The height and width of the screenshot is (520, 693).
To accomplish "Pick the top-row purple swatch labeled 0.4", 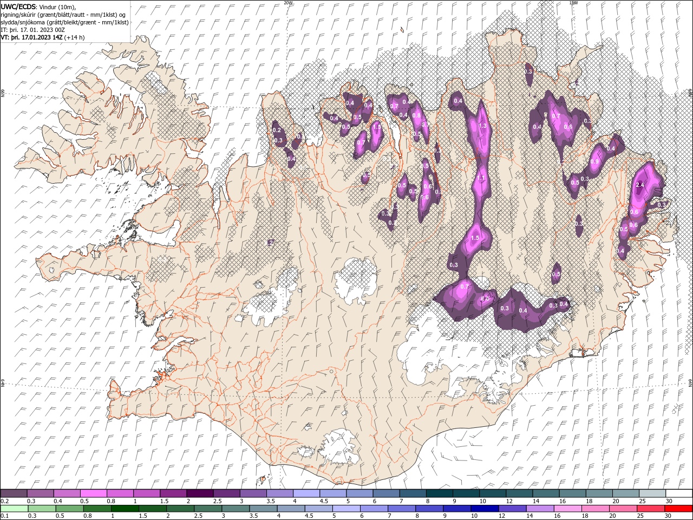I will 67,493.
